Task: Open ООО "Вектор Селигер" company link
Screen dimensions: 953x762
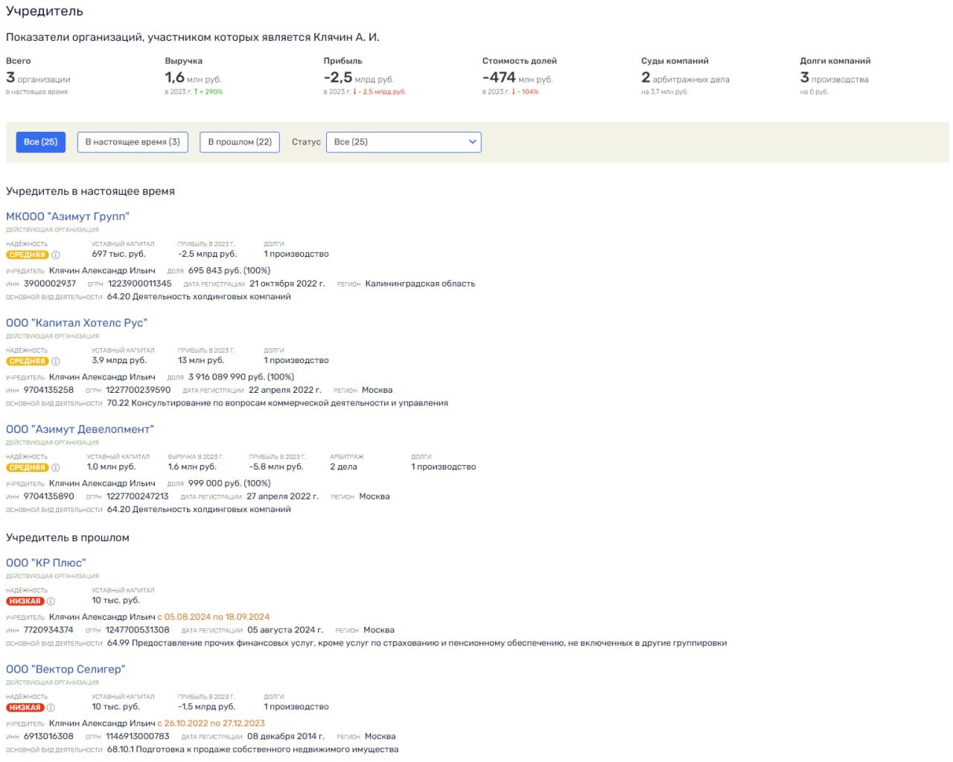Action: (x=66, y=669)
